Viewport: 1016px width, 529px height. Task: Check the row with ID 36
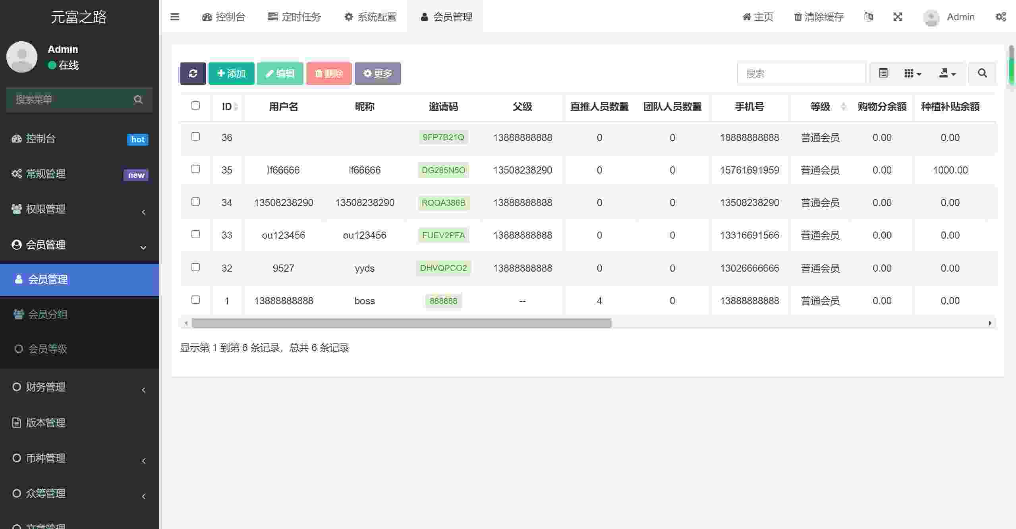tap(195, 136)
